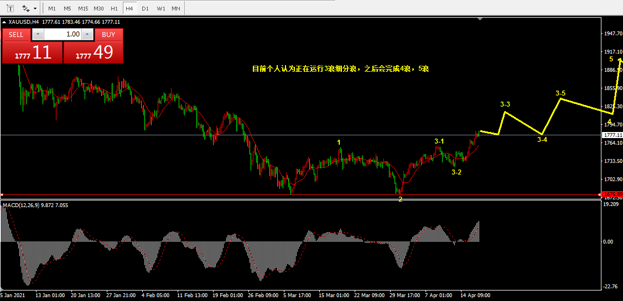The width and height of the screenshot is (623, 301).
Task: Click the 1702.90 price scale value
Action: (612, 179)
